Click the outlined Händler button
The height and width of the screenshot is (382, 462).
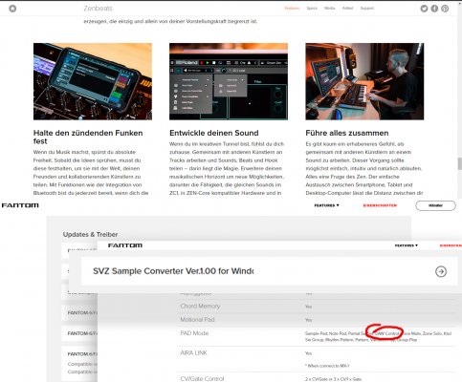[x=435, y=205]
